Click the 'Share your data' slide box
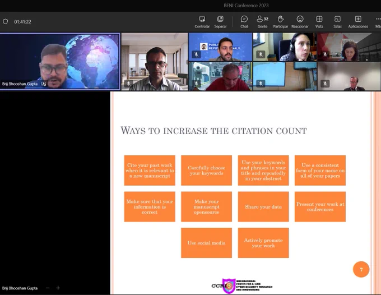Image resolution: width=381 pixels, height=295 pixels. point(263,207)
